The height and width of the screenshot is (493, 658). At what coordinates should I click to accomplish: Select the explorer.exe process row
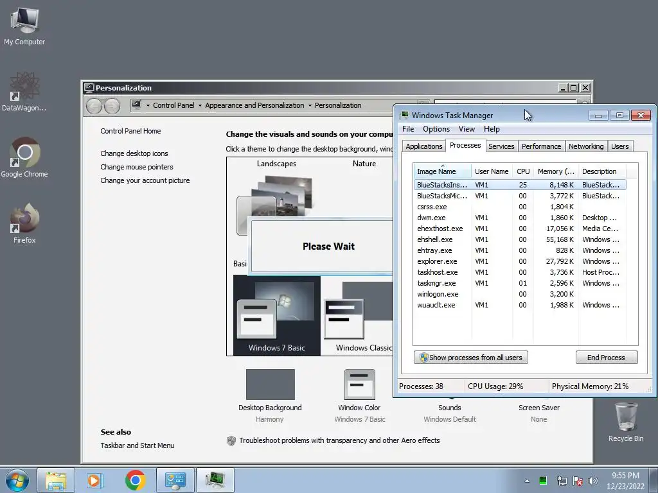[519, 261]
